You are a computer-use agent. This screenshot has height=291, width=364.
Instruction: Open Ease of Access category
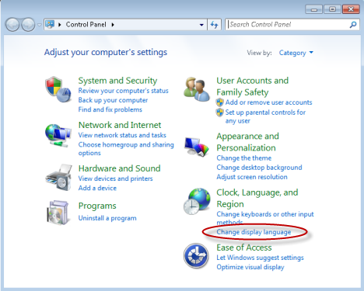[244, 248]
